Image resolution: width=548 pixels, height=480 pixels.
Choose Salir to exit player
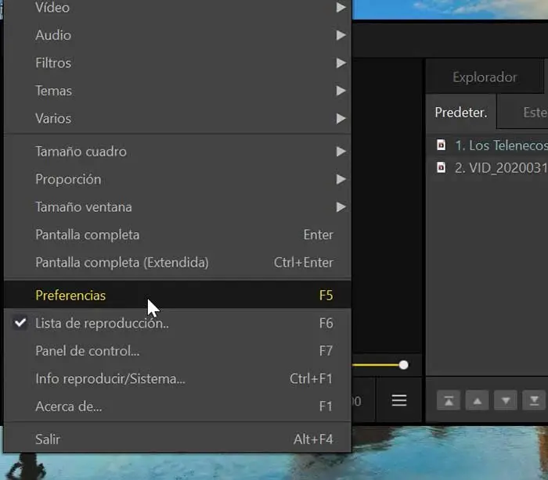click(177, 439)
